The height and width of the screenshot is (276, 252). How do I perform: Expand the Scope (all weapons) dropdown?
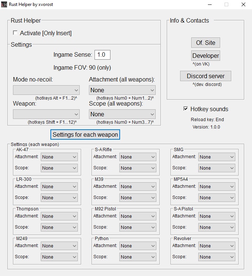point(122,114)
